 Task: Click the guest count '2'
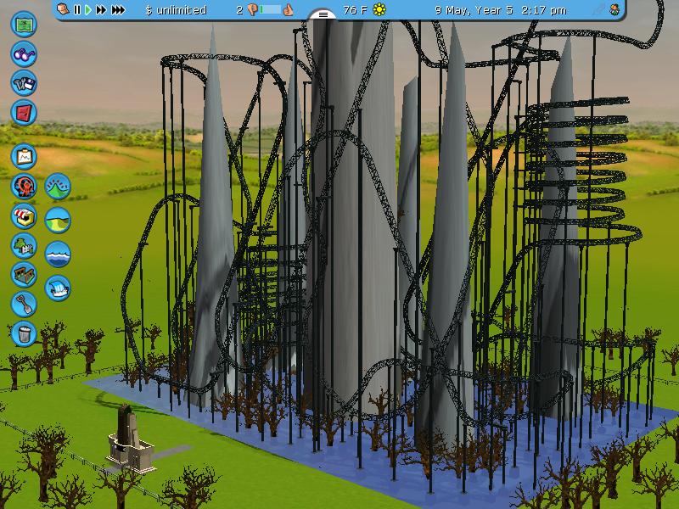[239, 10]
